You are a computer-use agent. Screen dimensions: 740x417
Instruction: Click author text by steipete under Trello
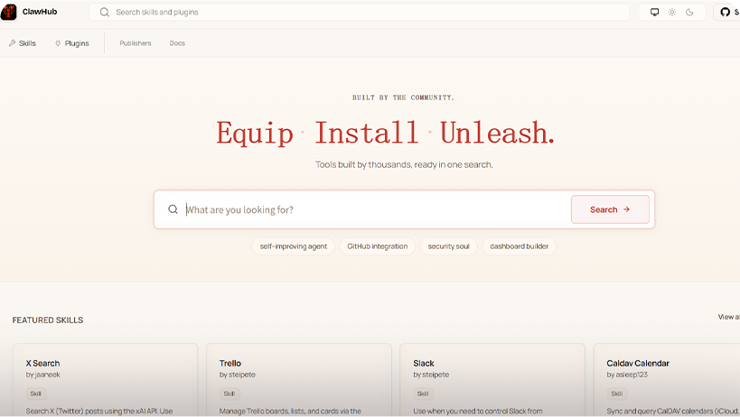tap(238, 375)
